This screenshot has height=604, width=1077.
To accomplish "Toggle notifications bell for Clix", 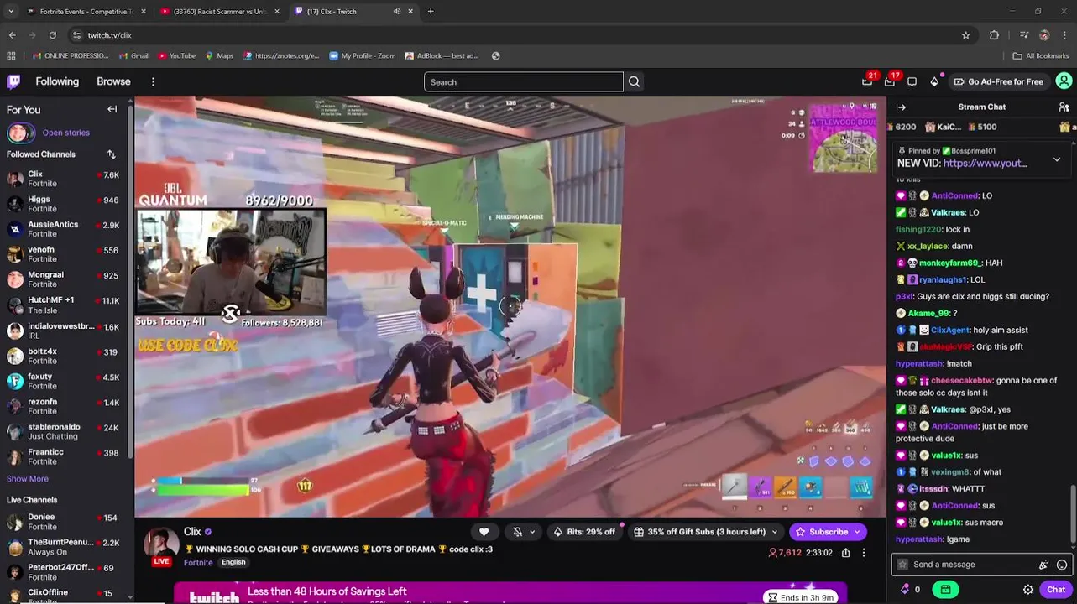I will [518, 531].
